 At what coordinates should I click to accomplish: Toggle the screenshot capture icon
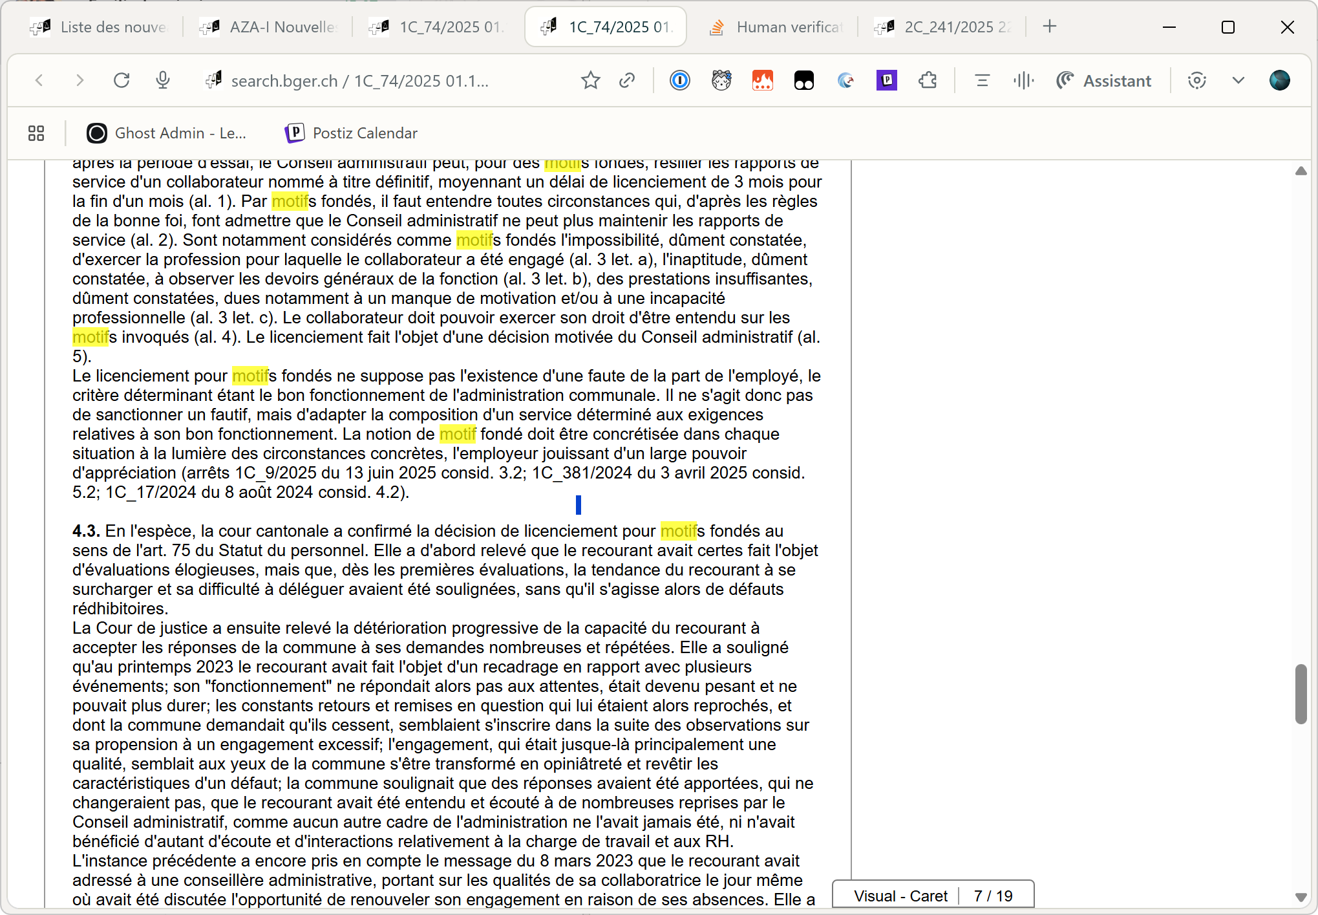coord(1196,80)
